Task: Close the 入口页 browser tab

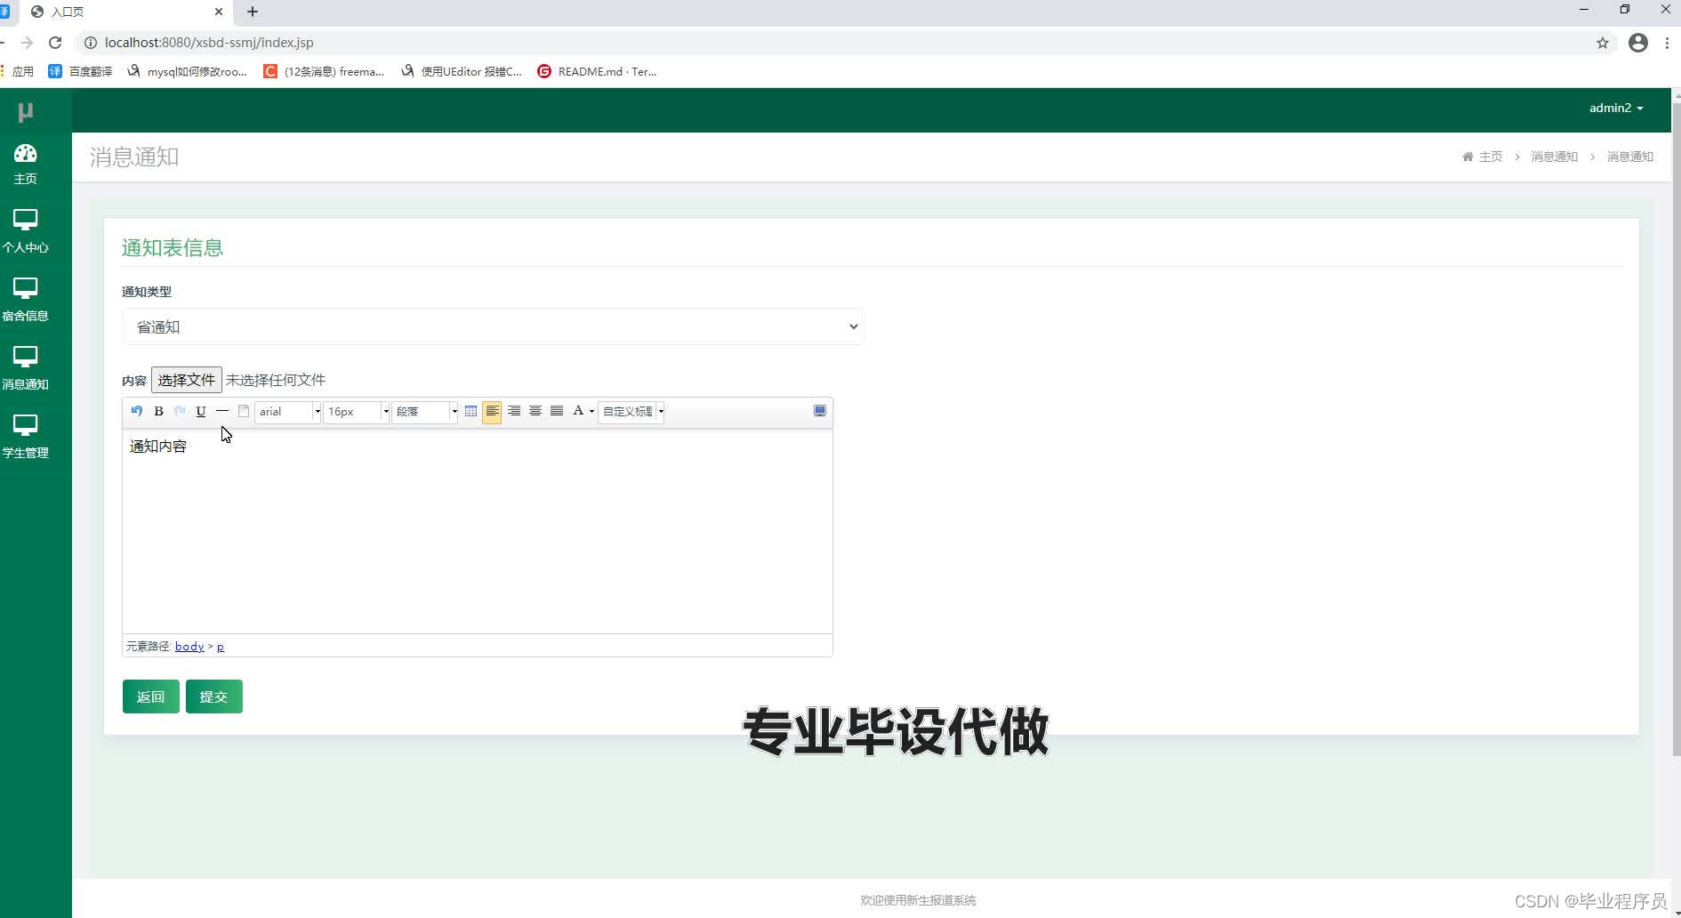Action: click(x=219, y=12)
